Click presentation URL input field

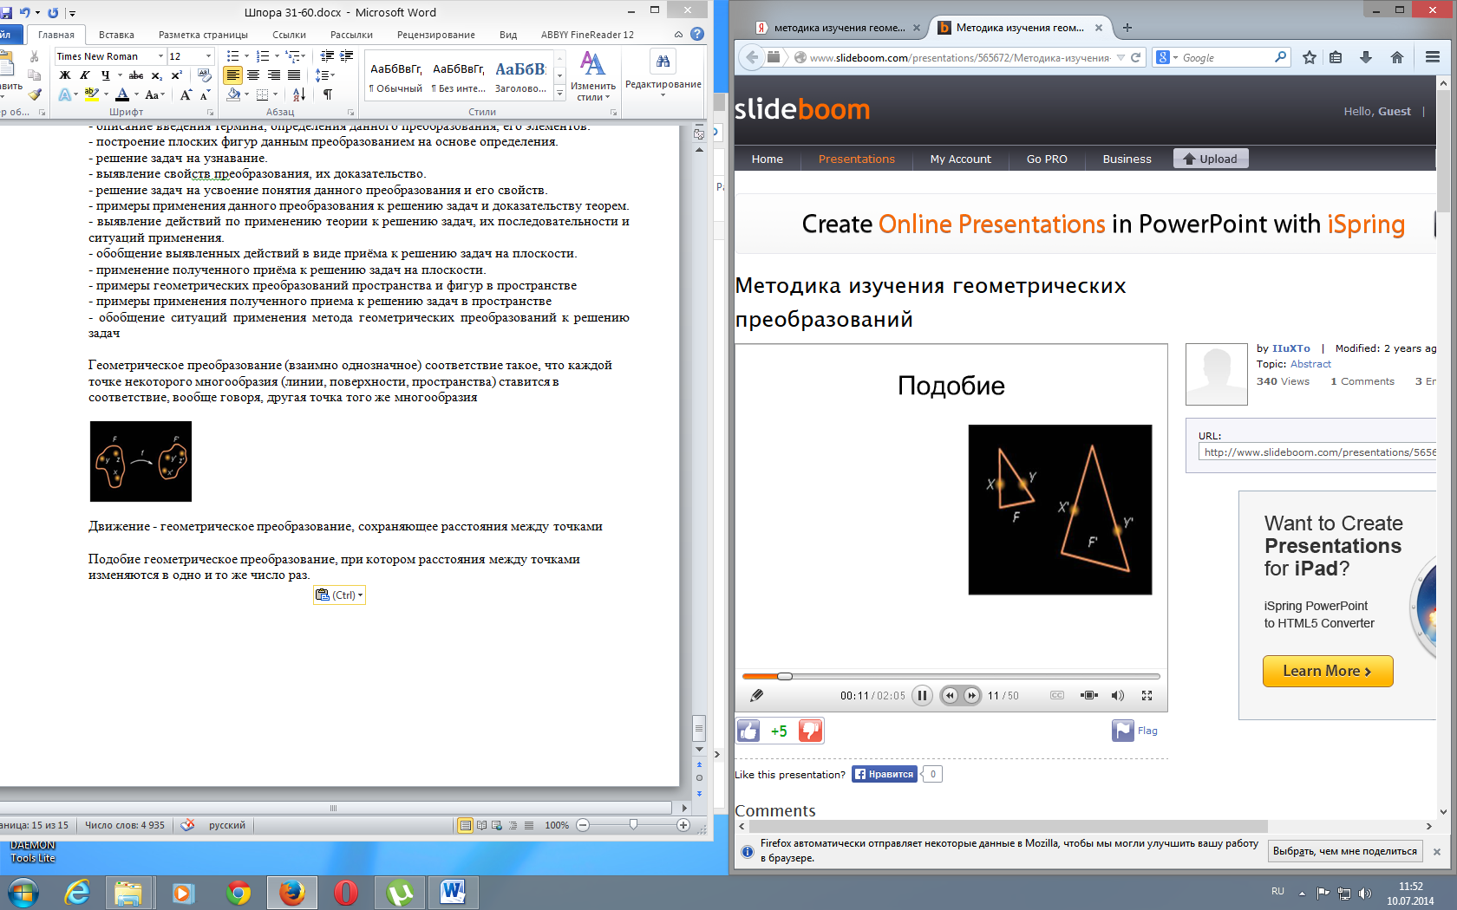pyautogui.click(x=1317, y=452)
